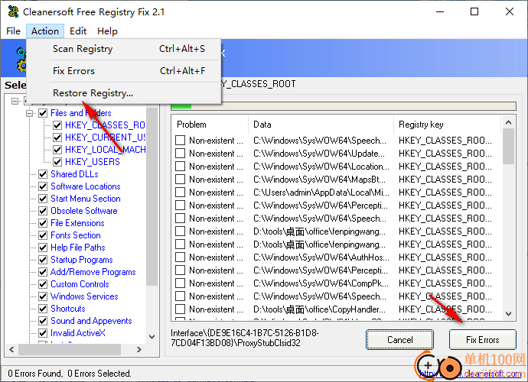Uncheck the HKEY_USERS checkbox
The image size is (528, 382).
tap(57, 162)
